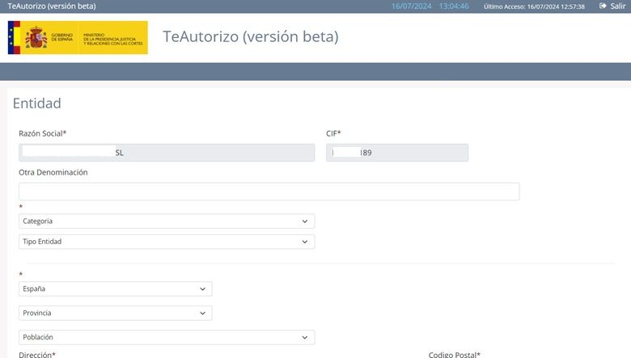Click the Codigo Postal* label
Viewport: 631px width, 358px height.
(x=455, y=355)
